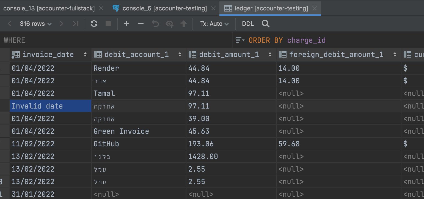Select the $ currency cell in GitHub row
424x199 pixels.
[413, 144]
